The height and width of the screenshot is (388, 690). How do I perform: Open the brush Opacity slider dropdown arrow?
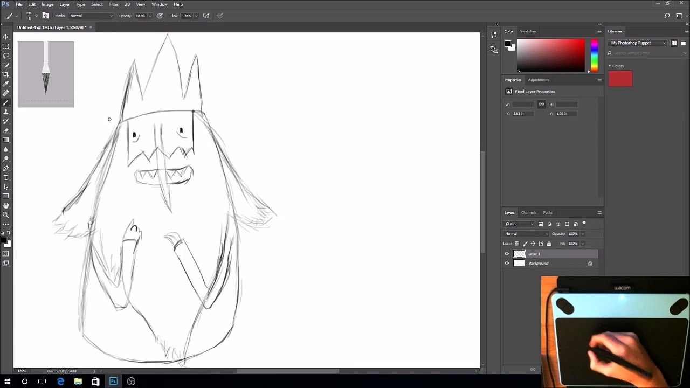click(150, 16)
